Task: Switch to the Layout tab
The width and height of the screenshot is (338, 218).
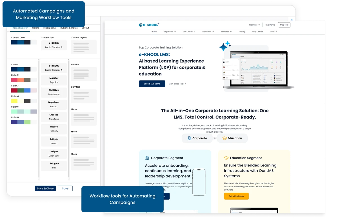Action: coord(85,28)
